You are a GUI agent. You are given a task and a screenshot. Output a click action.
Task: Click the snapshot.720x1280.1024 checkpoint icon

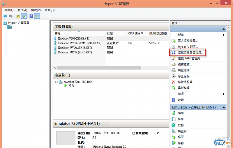[61, 82]
